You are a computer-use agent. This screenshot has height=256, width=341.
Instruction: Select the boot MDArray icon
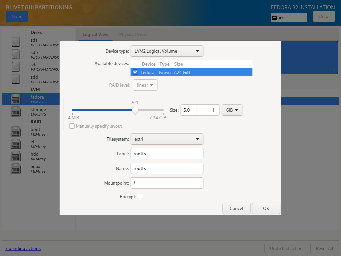(16, 131)
